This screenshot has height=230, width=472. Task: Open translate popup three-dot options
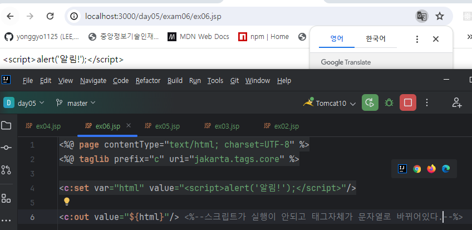(417, 39)
